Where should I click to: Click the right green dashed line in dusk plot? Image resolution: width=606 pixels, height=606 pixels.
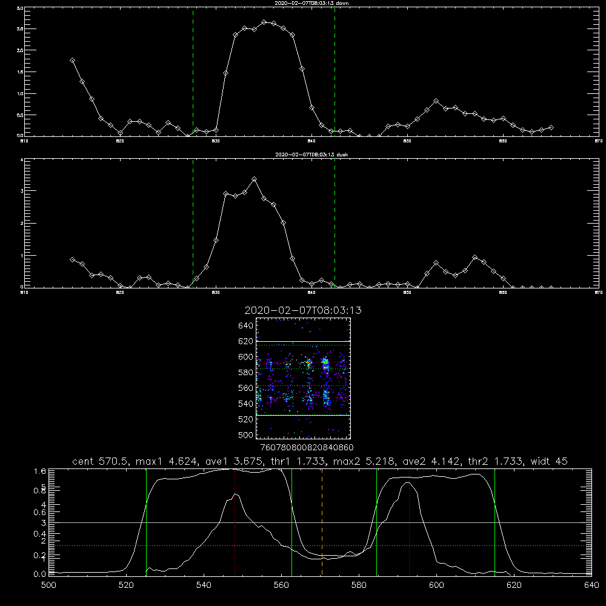point(335,223)
